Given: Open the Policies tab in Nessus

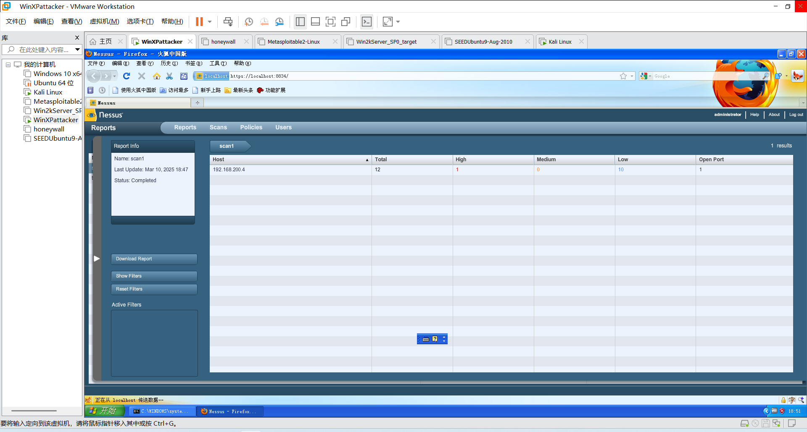Looking at the screenshot, I should [251, 127].
